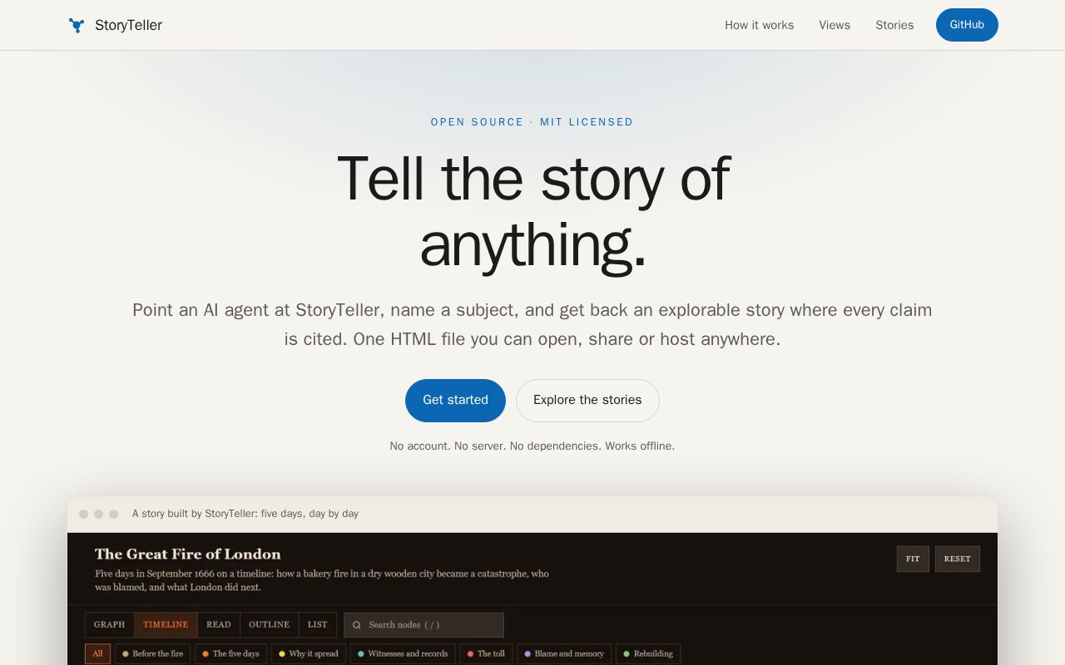Select the All filter chip
The width and height of the screenshot is (1065, 665).
point(97,653)
